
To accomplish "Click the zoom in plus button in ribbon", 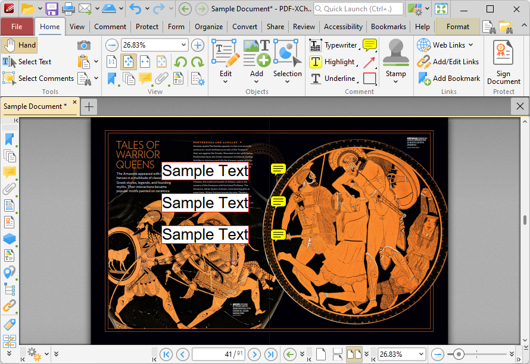I will pos(198,45).
